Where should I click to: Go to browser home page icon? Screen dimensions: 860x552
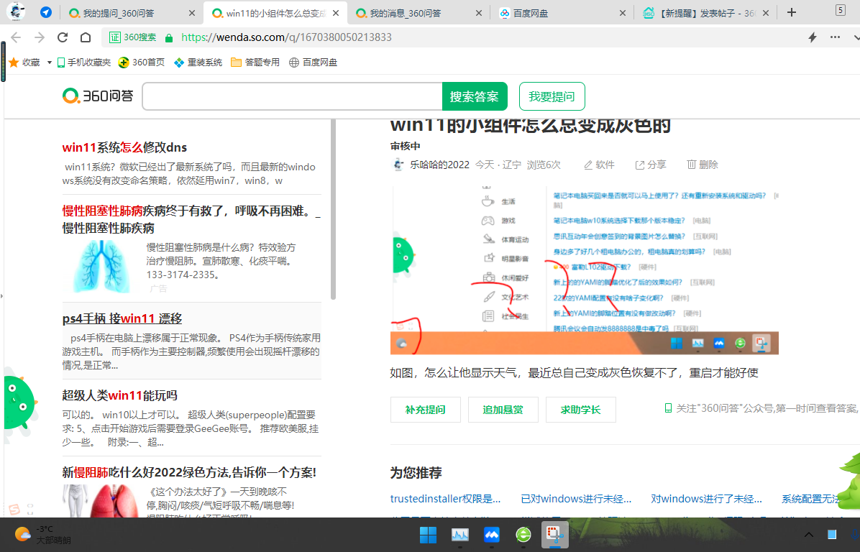coord(86,37)
